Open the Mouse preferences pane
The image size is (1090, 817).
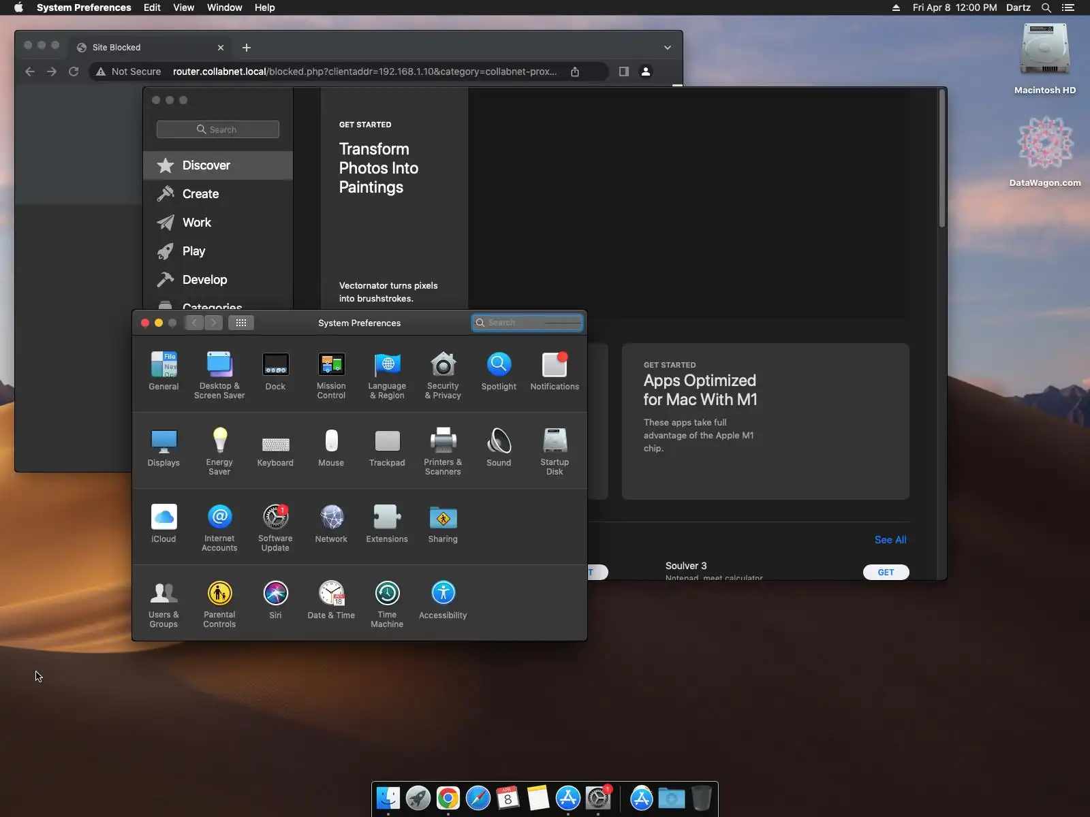(331, 447)
